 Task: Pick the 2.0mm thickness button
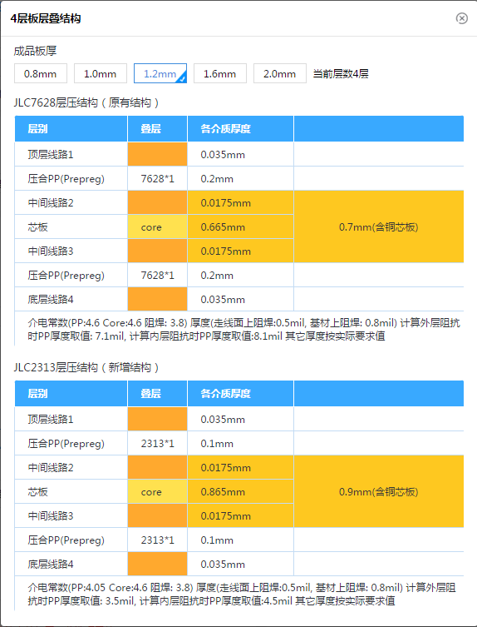click(280, 73)
